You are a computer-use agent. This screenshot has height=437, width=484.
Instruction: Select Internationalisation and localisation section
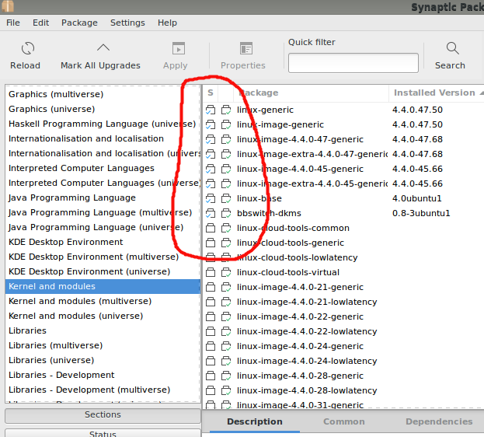click(x=103, y=138)
